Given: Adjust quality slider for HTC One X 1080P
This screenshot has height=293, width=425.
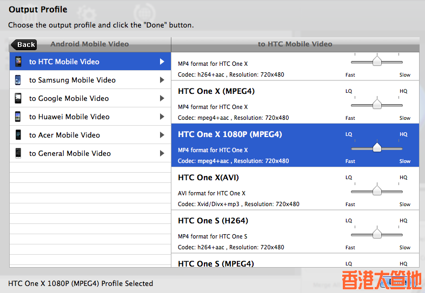Looking at the screenshot, I should pos(377,148).
